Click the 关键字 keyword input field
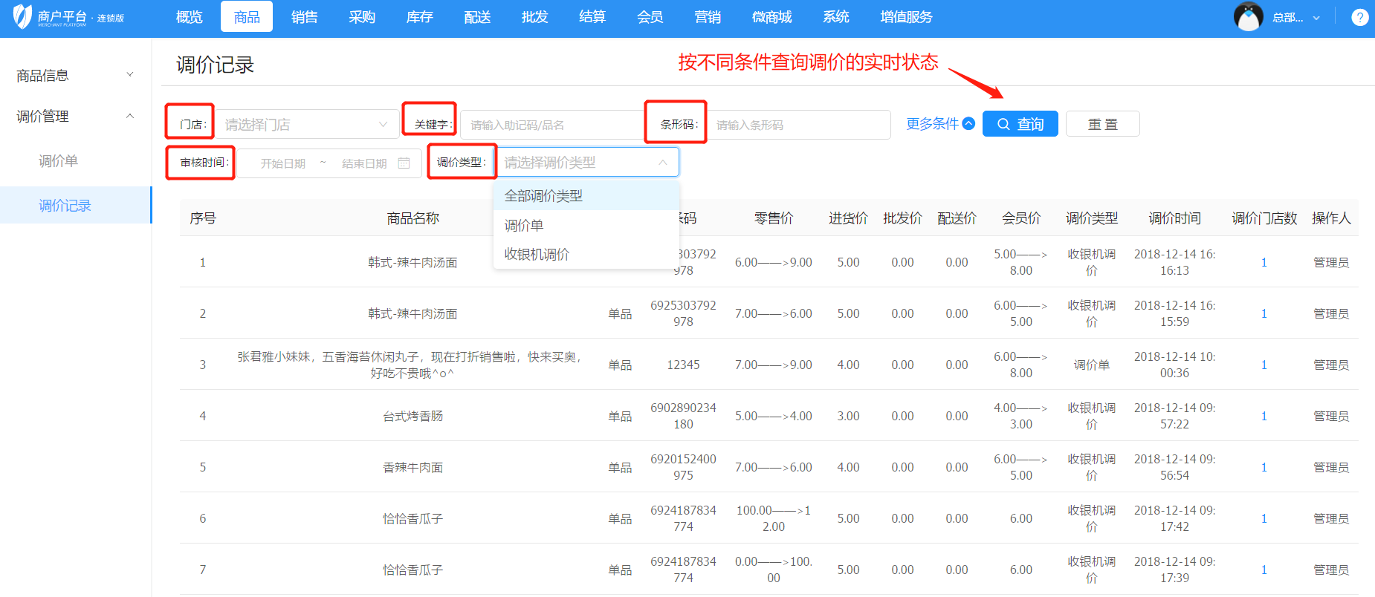This screenshot has height=597, width=1375. pyautogui.click(x=551, y=125)
